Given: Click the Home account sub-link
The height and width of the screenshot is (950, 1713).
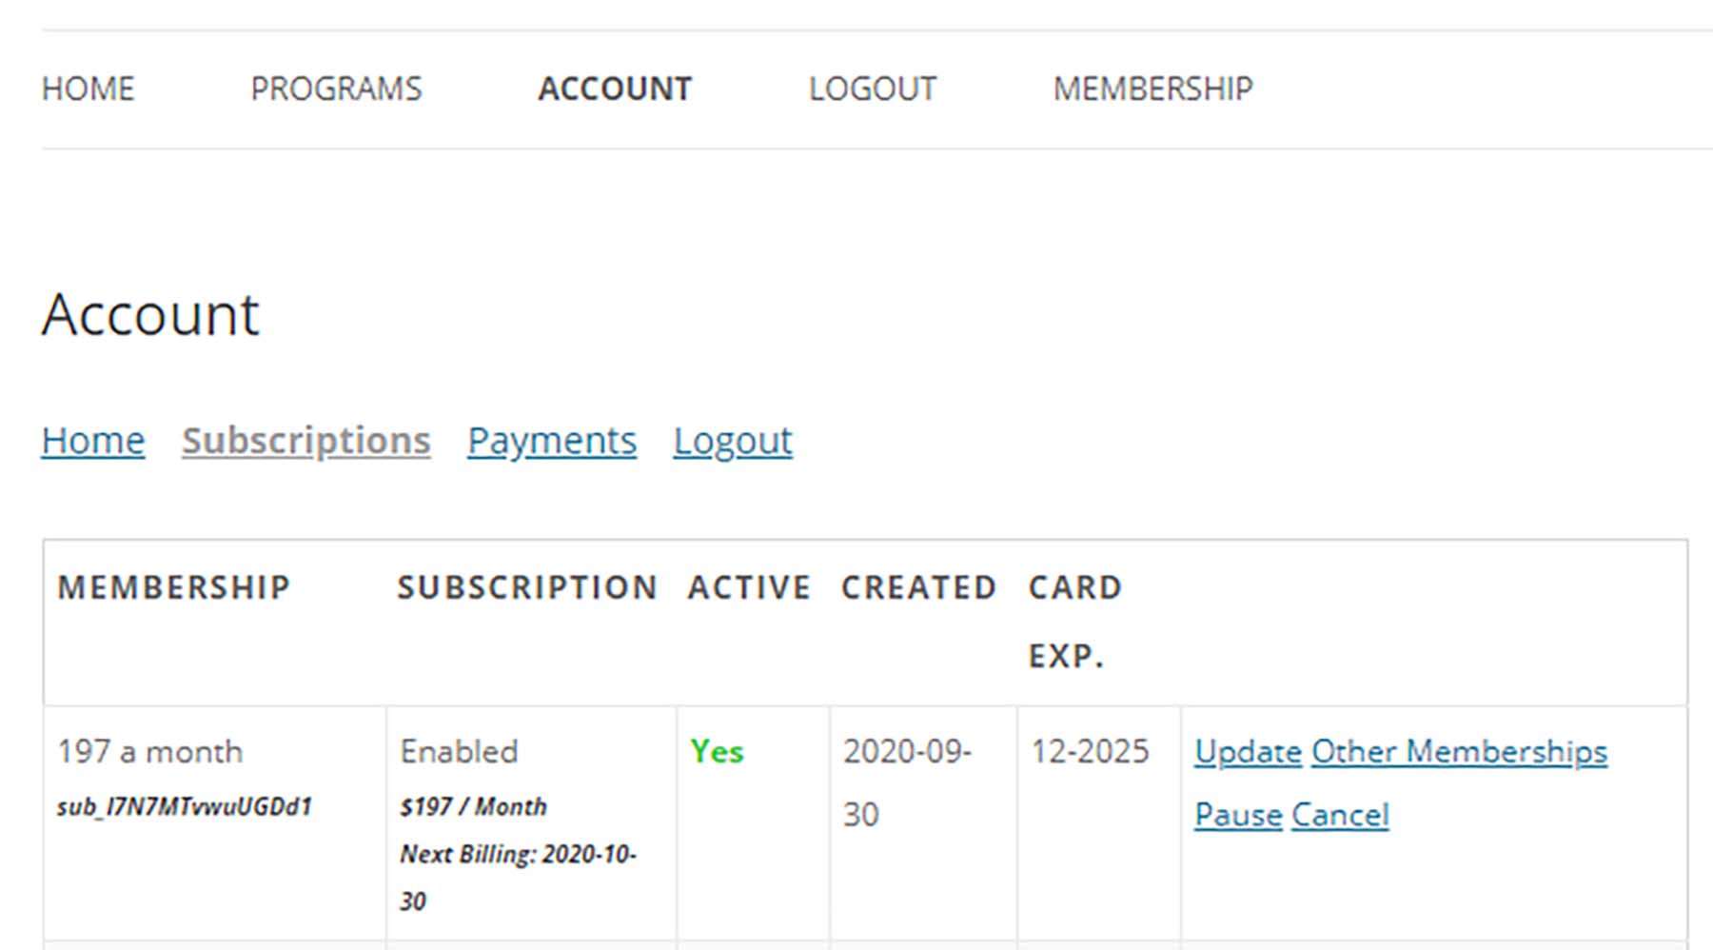Looking at the screenshot, I should point(93,441).
